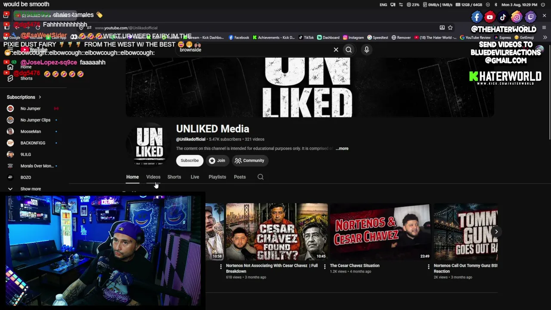Click the Bluetooth icon in the top bar

pyautogui.click(x=496, y=5)
